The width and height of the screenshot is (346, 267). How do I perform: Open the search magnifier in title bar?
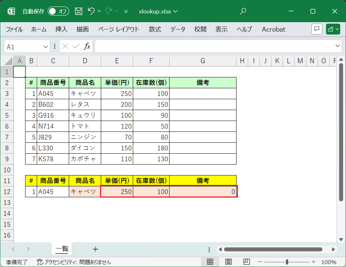[243, 11]
